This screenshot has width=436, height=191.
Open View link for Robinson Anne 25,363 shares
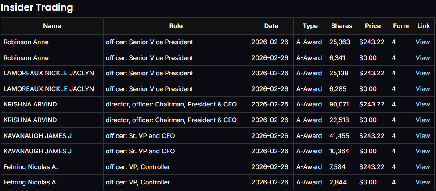click(x=423, y=42)
